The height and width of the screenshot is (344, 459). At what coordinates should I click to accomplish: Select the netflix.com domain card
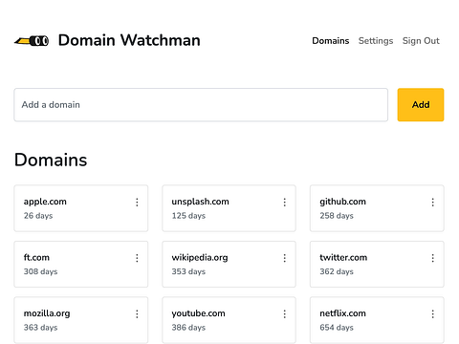377,320
